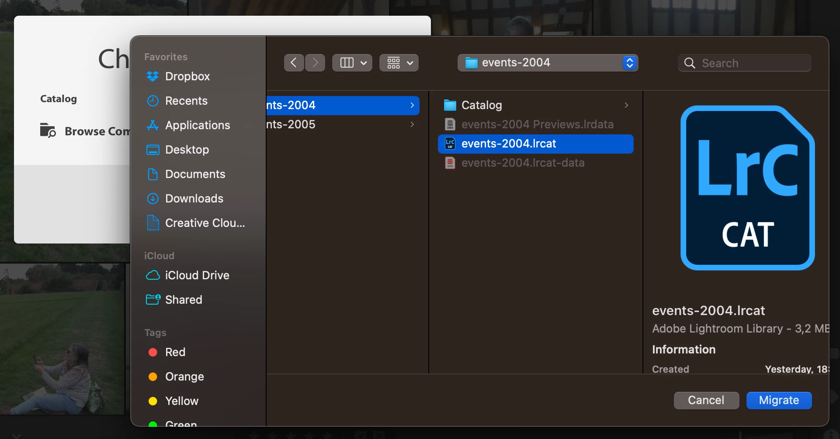
Task: Select the nts-2005 folder row
Action: pyautogui.click(x=343, y=124)
